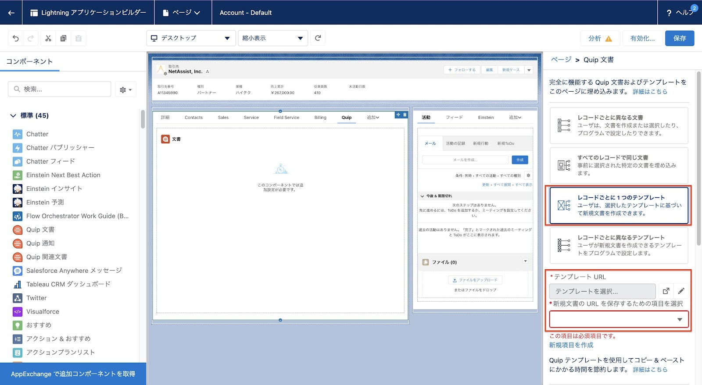Image resolution: width=702 pixels, height=385 pixels.
Task: Choose レコードごとに異なるテンプレート option
Action: (619, 245)
